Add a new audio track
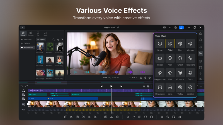The height and width of the screenshot is (125, 223). click(23, 91)
